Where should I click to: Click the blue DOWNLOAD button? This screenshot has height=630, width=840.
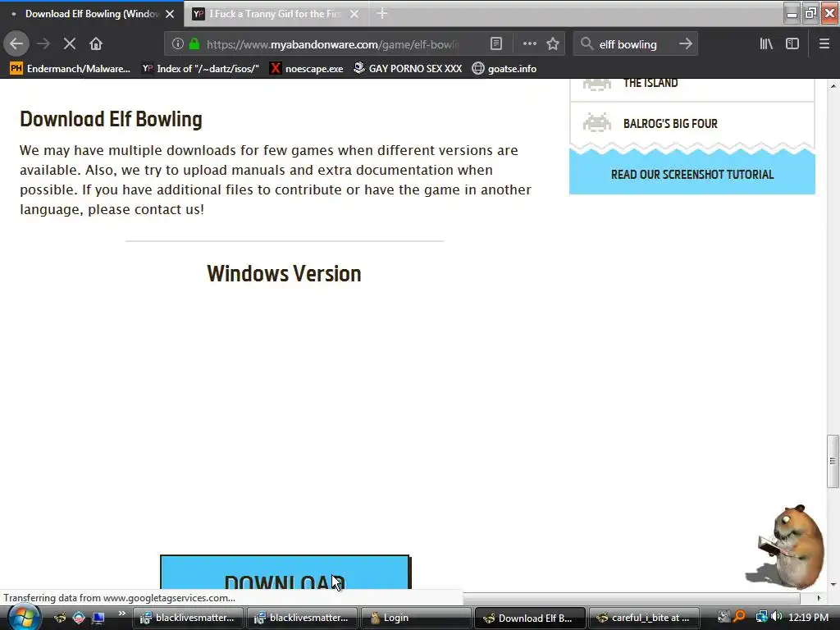click(x=285, y=572)
